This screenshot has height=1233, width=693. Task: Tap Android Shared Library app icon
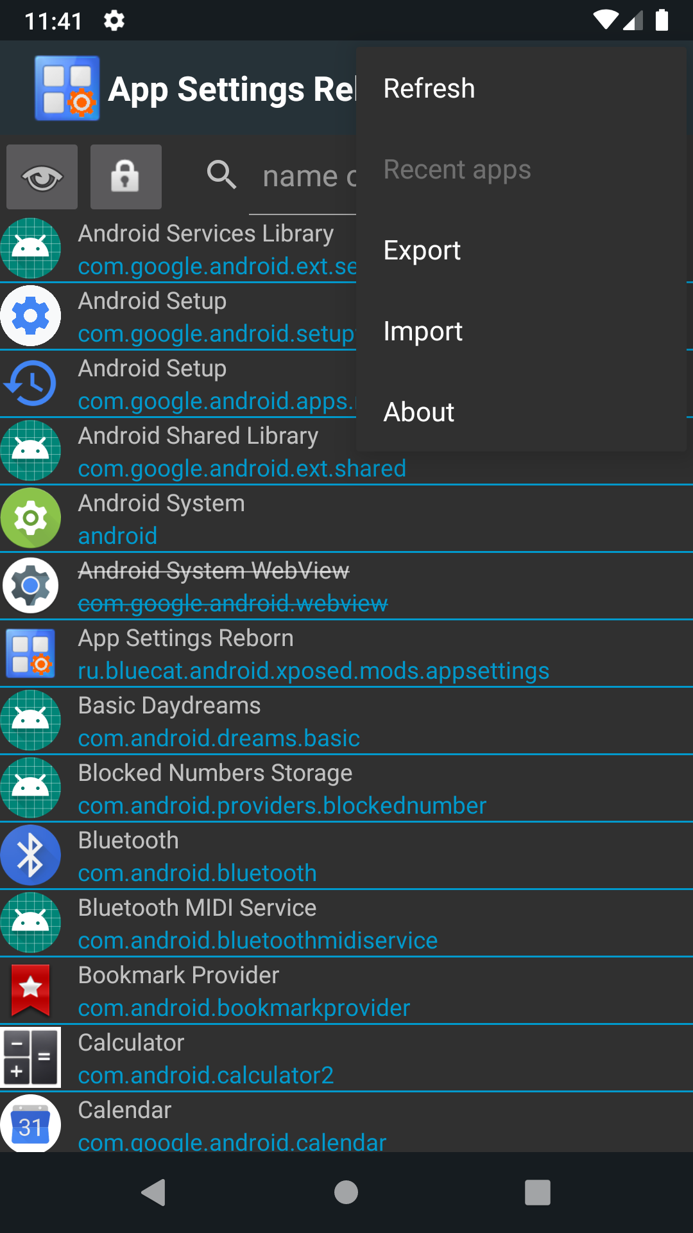[31, 451]
